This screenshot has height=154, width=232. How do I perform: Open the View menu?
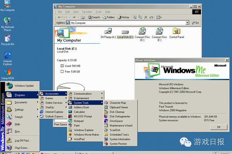pyautogui.click(x=76, y=12)
